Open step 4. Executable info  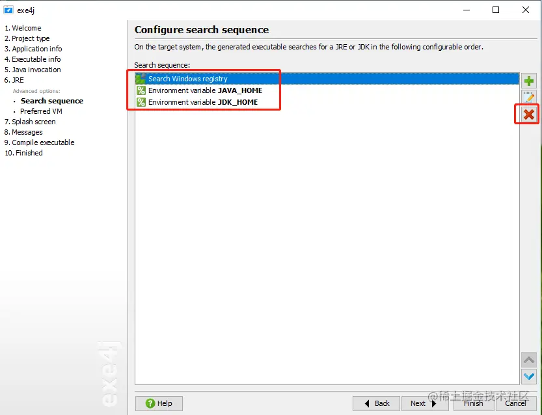pyautogui.click(x=33, y=59)
